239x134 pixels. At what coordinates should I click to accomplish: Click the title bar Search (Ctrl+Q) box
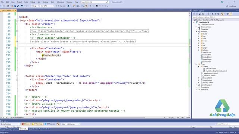click(94, 2)
